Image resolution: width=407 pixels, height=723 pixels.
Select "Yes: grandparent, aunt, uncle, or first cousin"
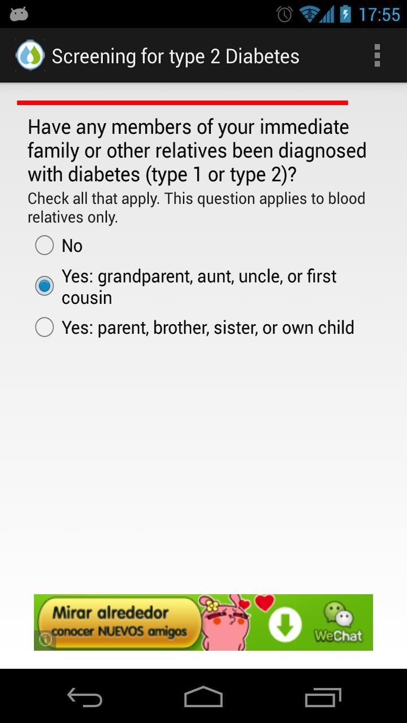pyautogui.click(x=45, y=286)
